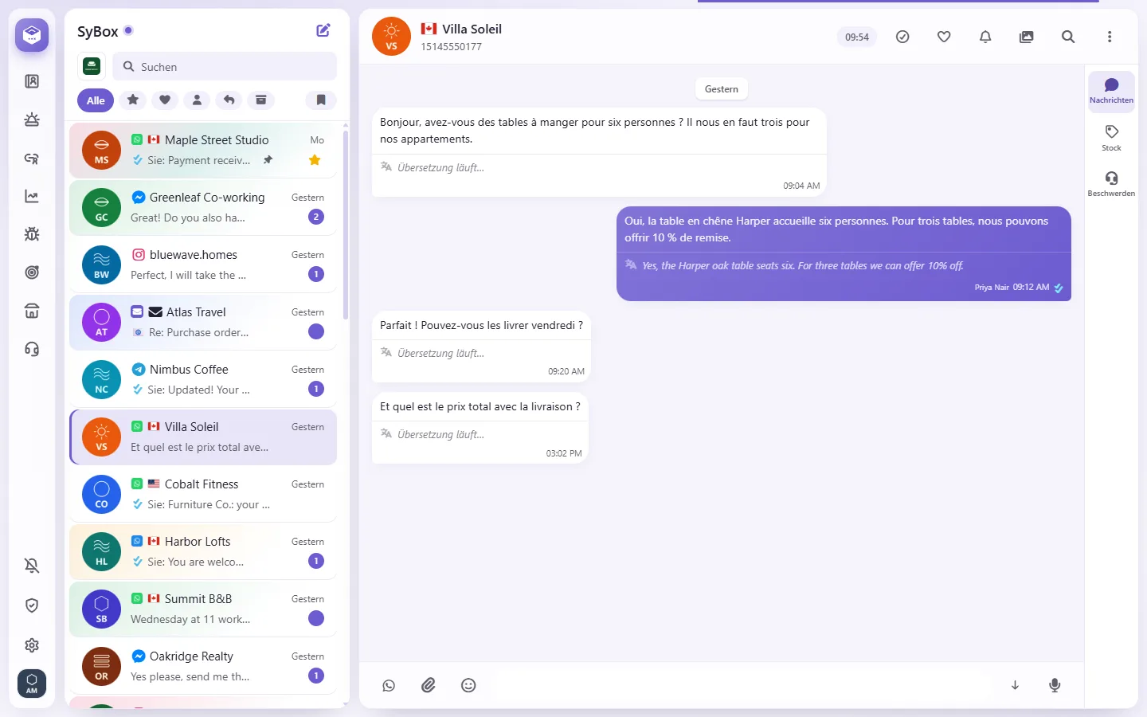Toggle the gold star on Maple Street Studio
This screenshot has width=1147, height=717.
click(315, 160)
